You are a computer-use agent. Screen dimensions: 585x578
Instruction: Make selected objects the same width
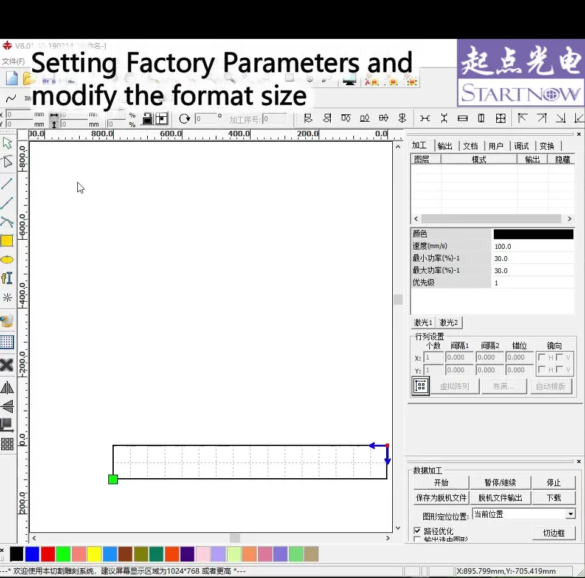[463, 119]
